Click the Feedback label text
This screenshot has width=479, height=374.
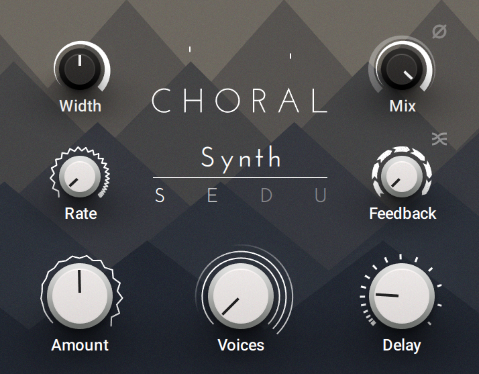click(x=403, y=214)
